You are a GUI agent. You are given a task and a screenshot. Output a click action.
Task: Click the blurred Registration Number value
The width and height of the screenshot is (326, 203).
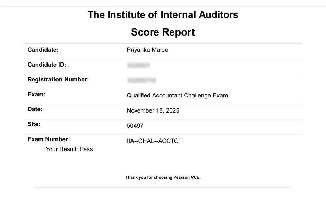[x=141, y=80]
